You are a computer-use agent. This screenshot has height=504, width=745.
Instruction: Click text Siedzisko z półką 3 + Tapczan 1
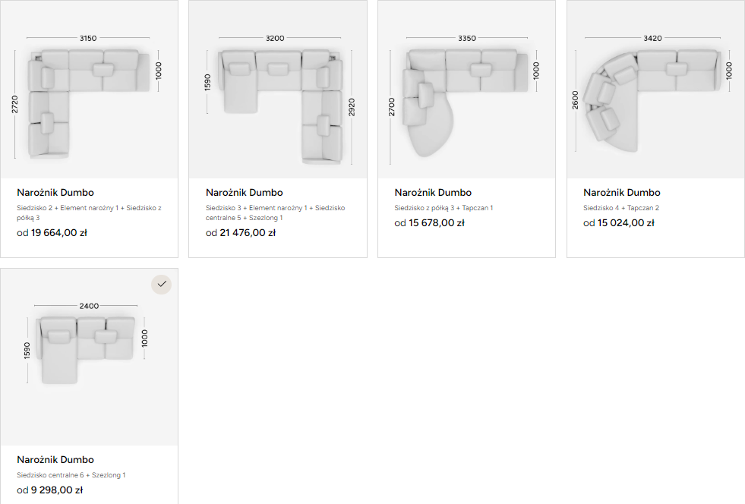pyautogui.click(x=444, y=207)
